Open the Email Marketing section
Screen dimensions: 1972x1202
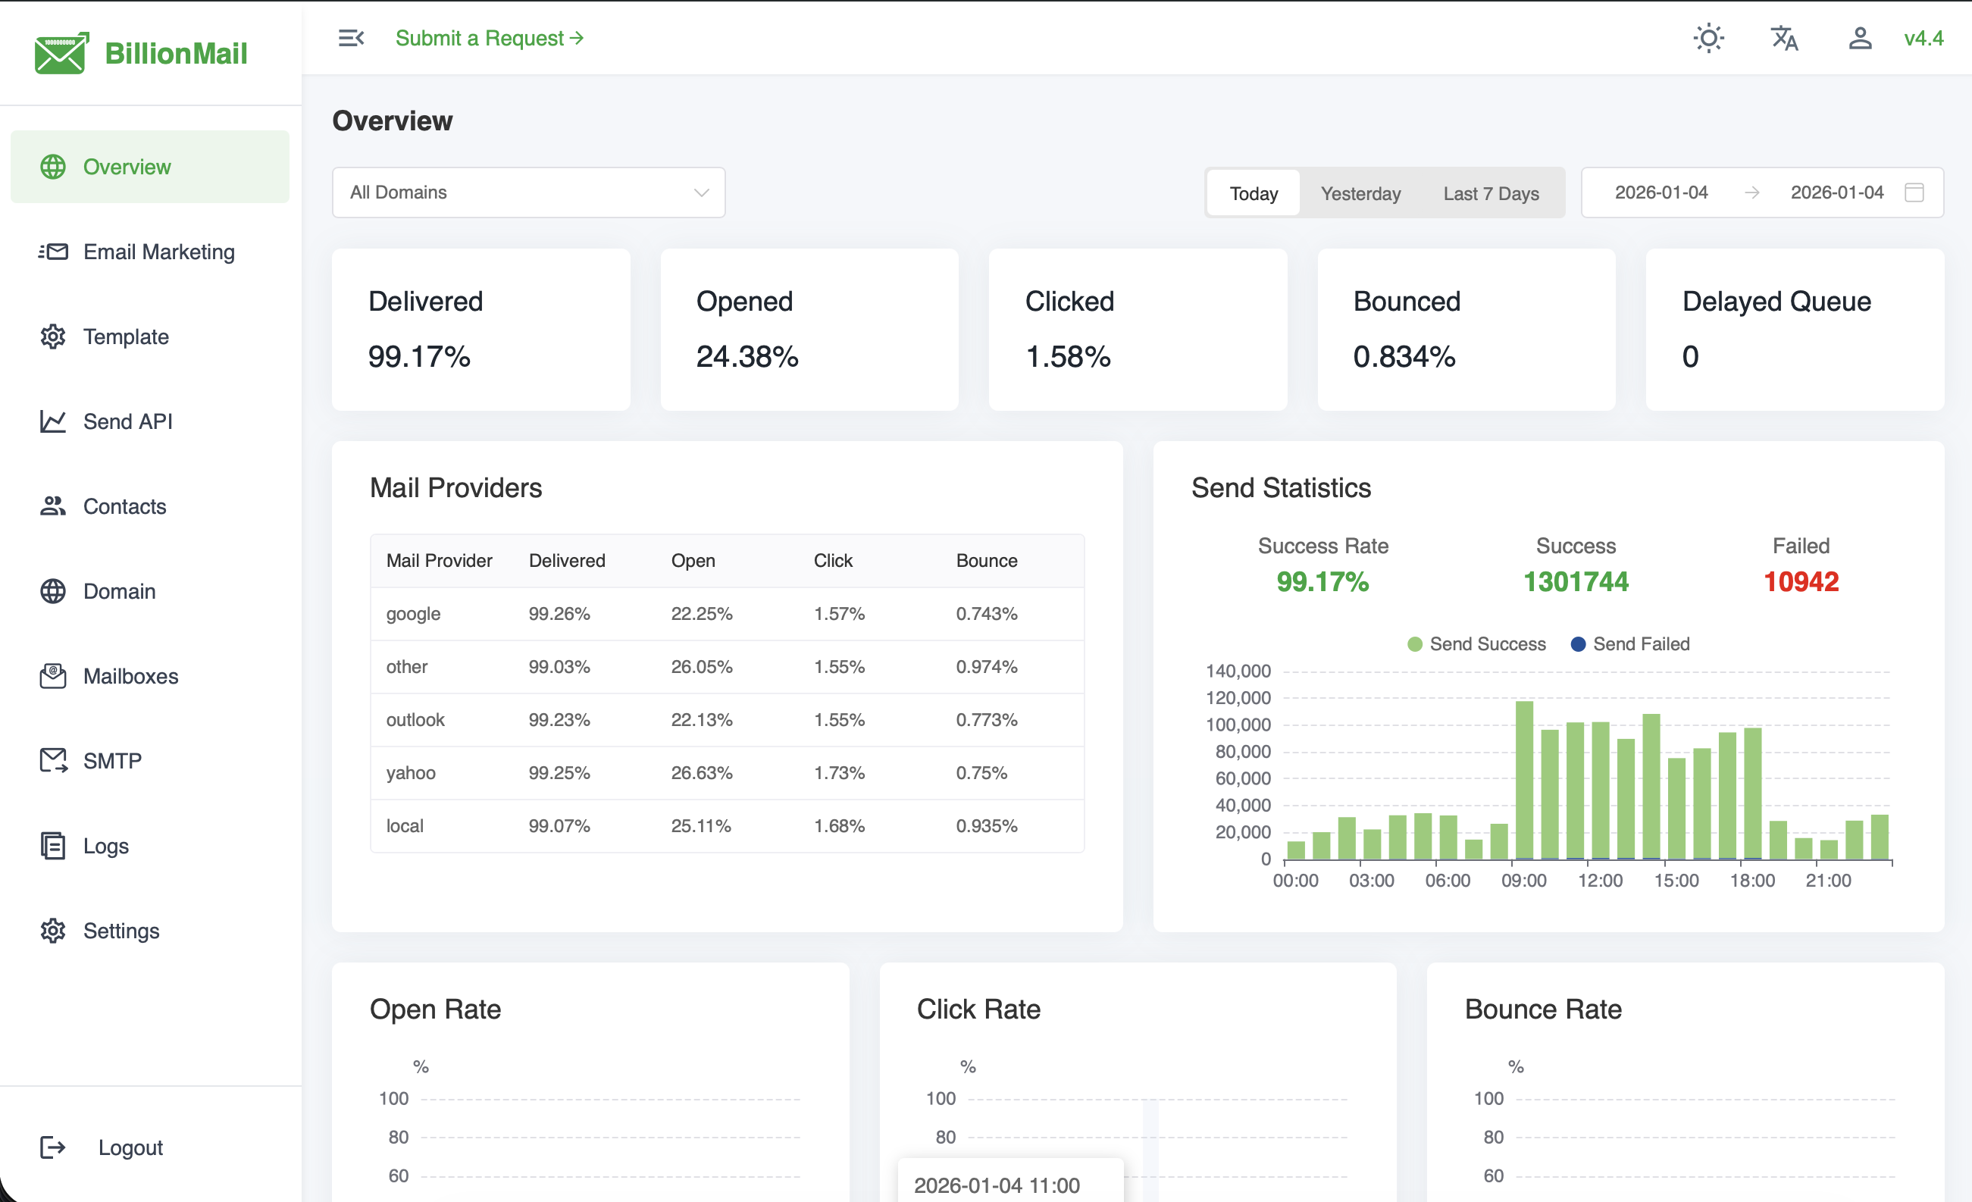click(x=158, y=252)
